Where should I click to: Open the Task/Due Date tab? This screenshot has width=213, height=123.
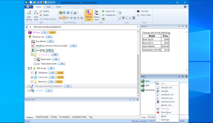[x=42, y=117]
